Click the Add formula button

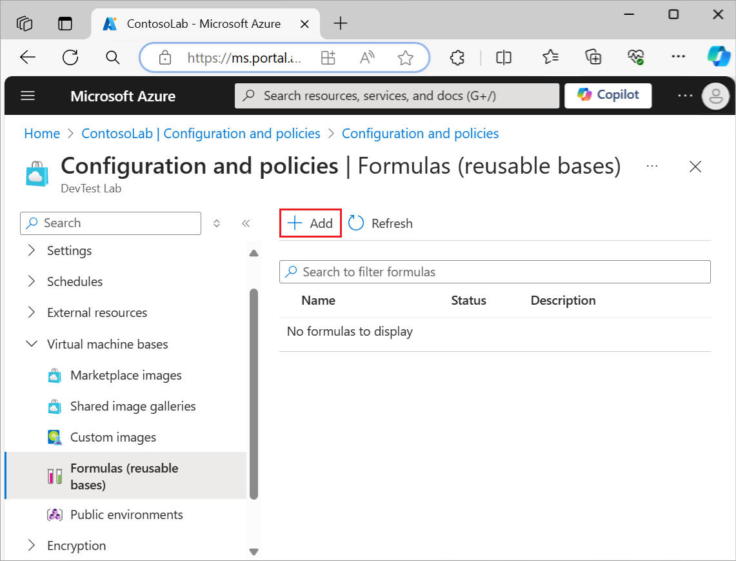coord(310,223)
